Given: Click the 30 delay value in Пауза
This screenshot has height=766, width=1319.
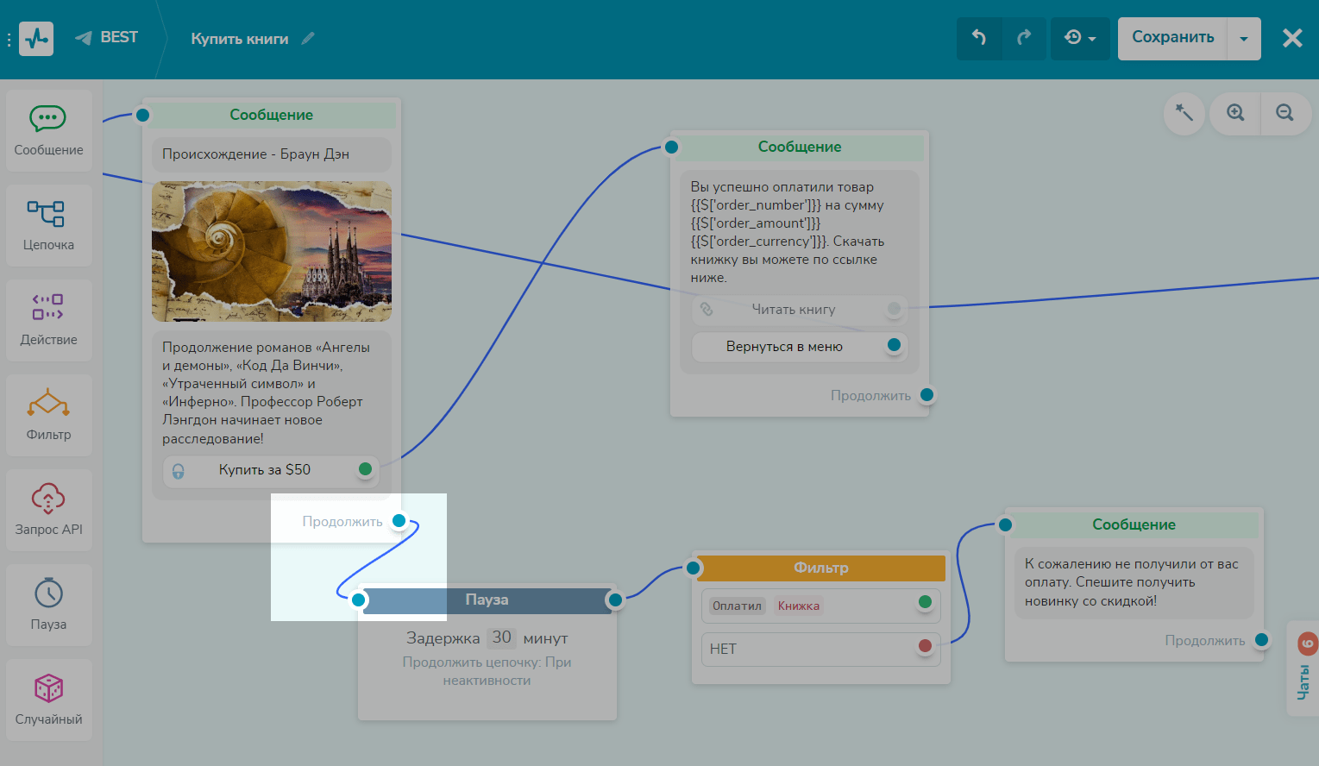Looking at the screenshot, I should (501, 637).
